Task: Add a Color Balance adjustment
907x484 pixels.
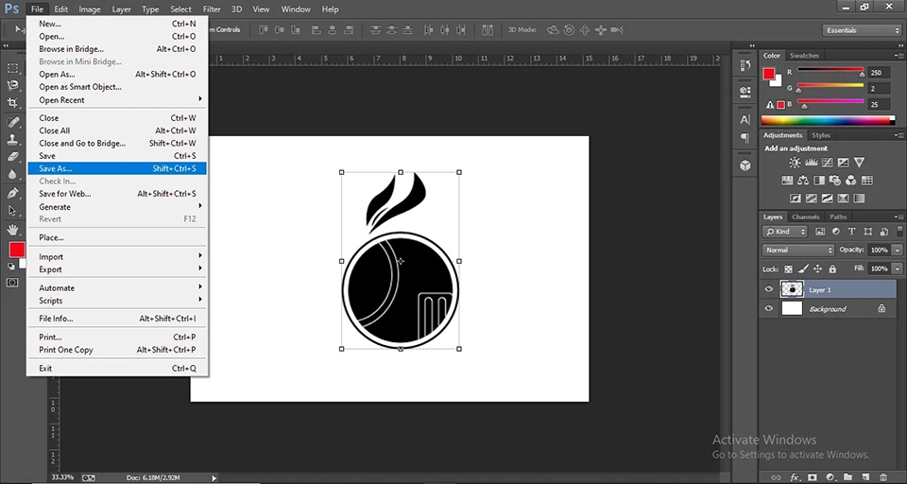Action: click(x=803, y=180)
